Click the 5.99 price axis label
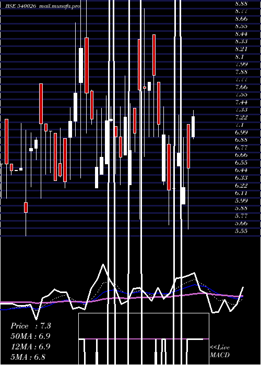This screenshot has height=365, width=261. click(241, 201)
